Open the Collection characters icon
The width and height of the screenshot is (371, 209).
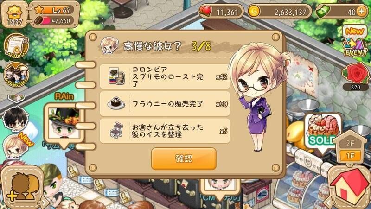point(16,75)
